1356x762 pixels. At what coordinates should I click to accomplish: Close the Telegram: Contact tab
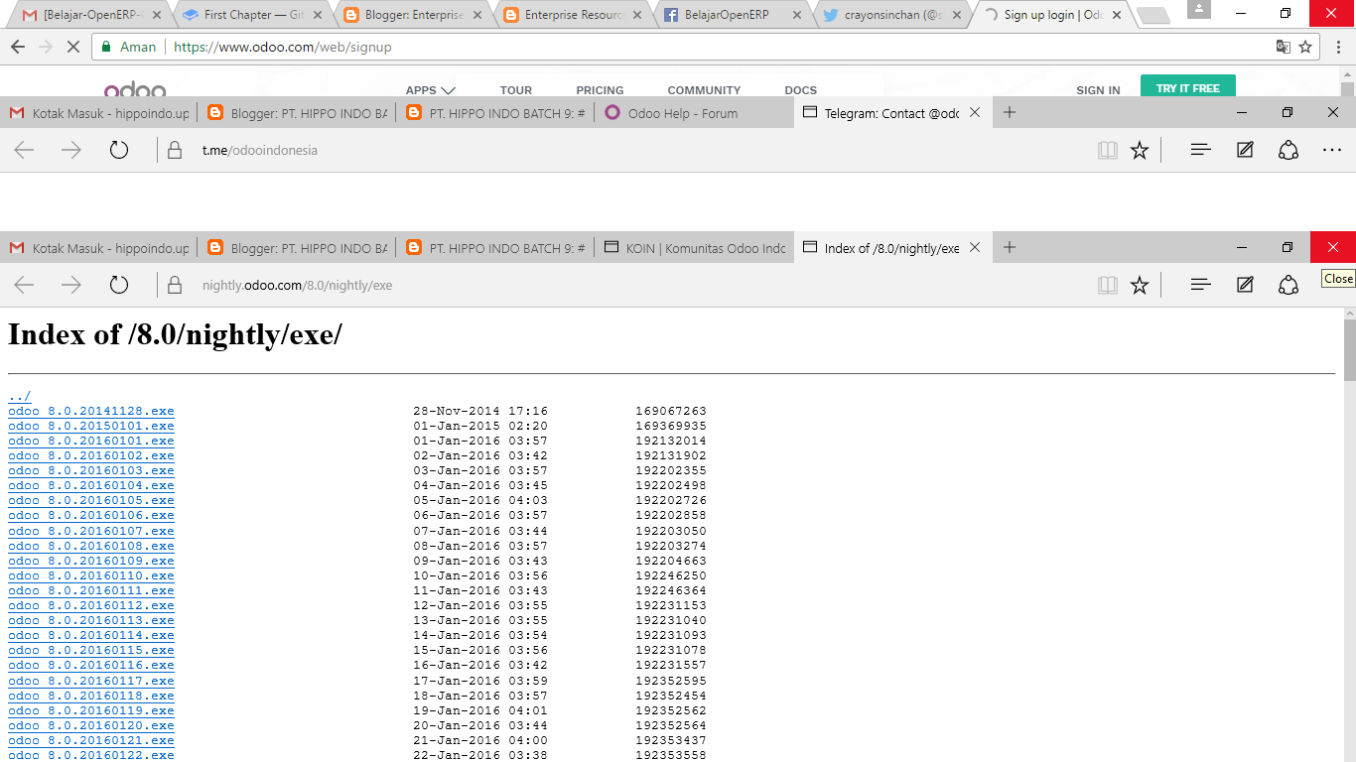point(975,112)
